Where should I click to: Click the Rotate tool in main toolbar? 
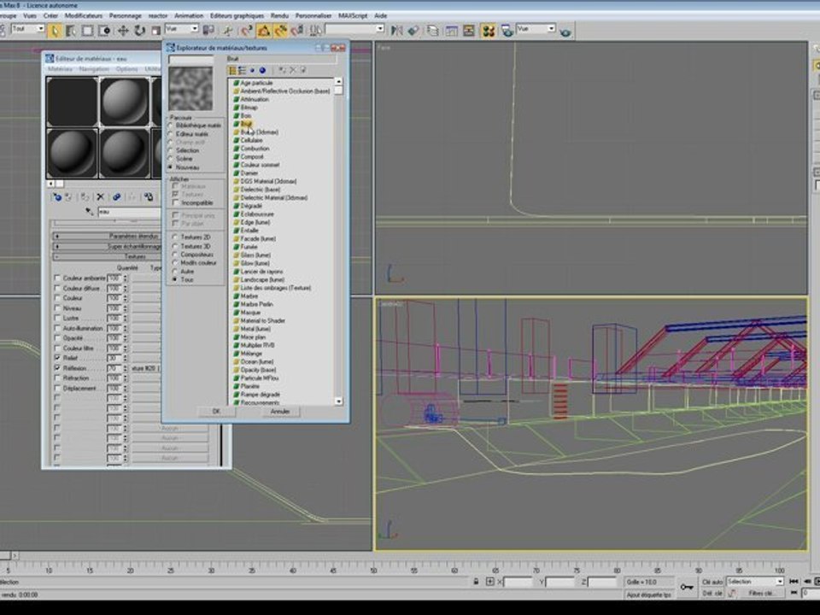click(x=138, y=30)
